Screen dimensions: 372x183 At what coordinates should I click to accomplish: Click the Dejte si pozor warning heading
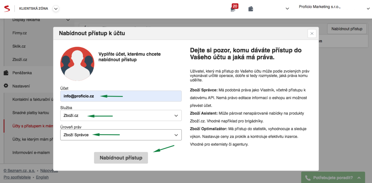[x=246, y=54]
